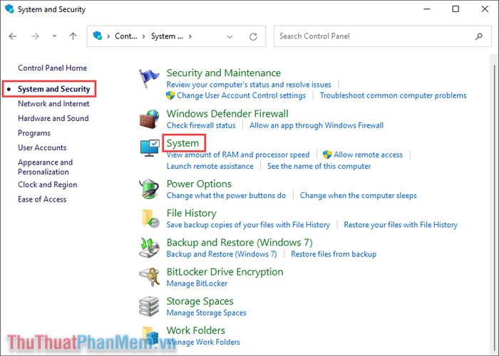The image size is (499, 356).
Task: Select System and Security in the sidebar
Action: pyautogui.click(x=53, y=89)
